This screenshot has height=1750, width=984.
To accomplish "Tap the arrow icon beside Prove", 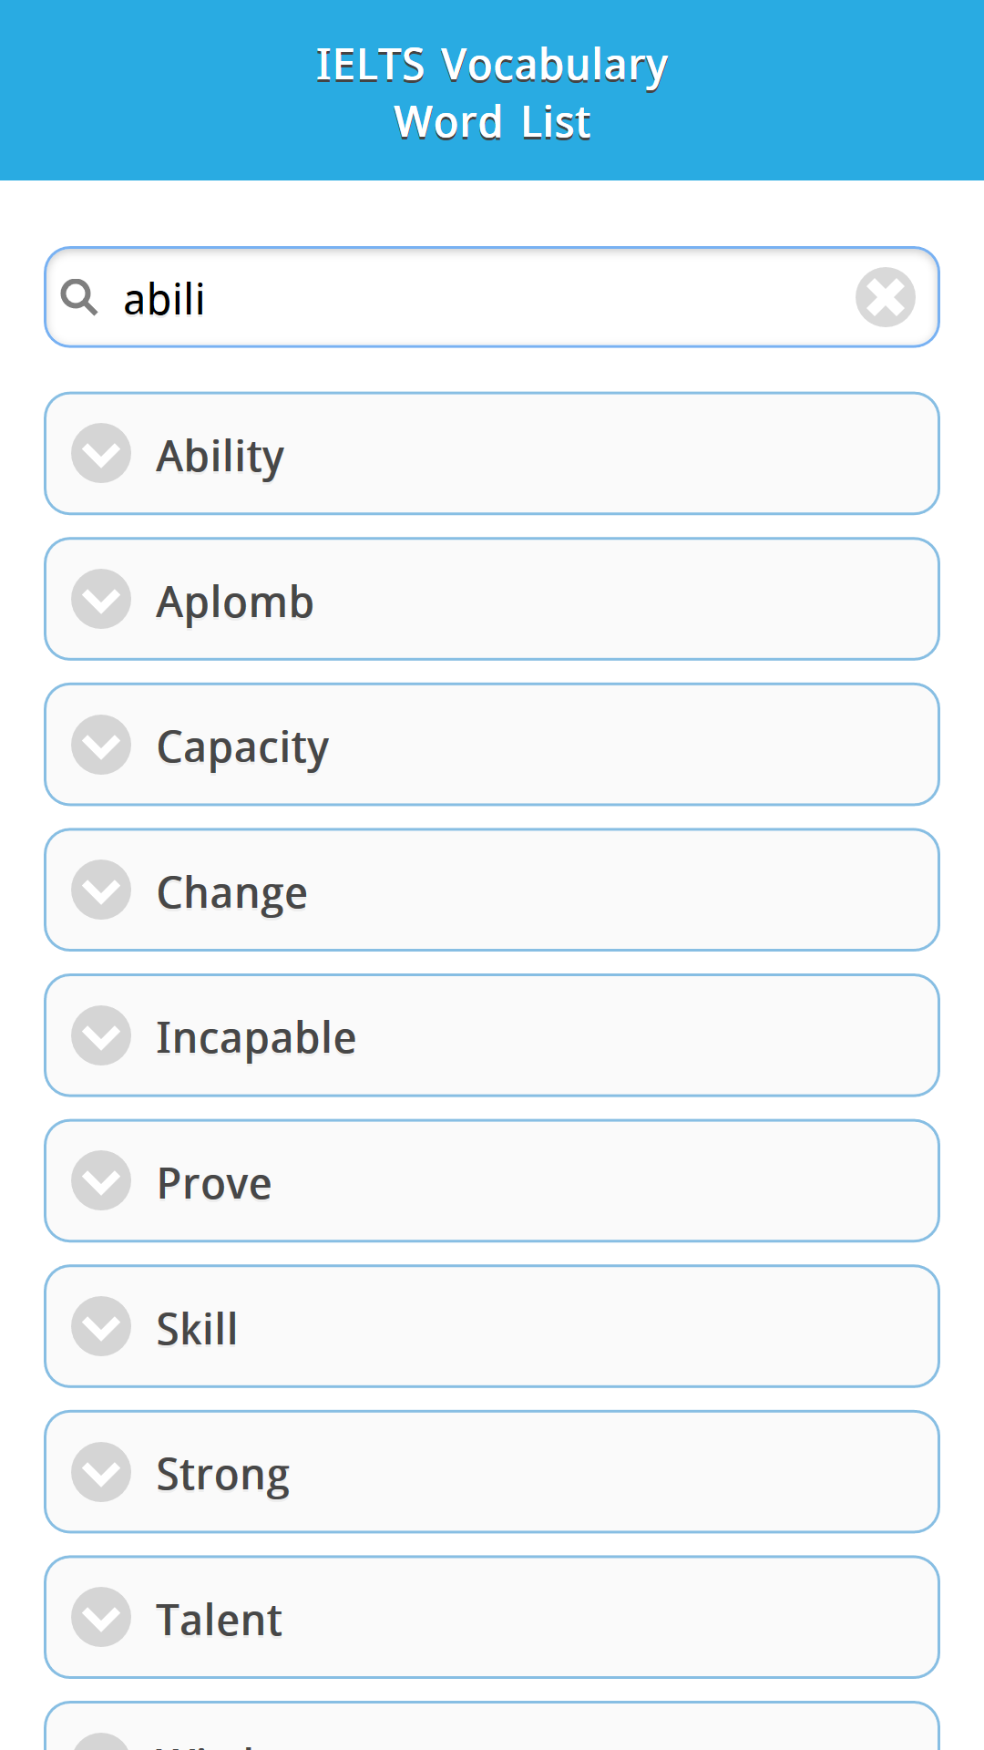I will (x=101, y=1181).
